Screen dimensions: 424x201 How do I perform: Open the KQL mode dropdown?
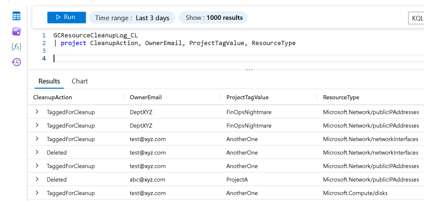416,18
